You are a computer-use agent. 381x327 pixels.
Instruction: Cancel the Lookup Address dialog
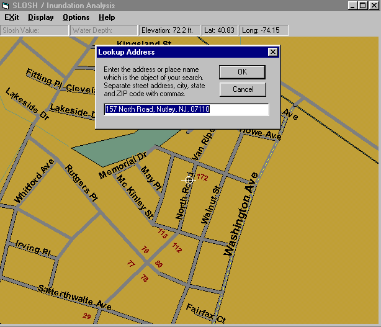[242, 89]
